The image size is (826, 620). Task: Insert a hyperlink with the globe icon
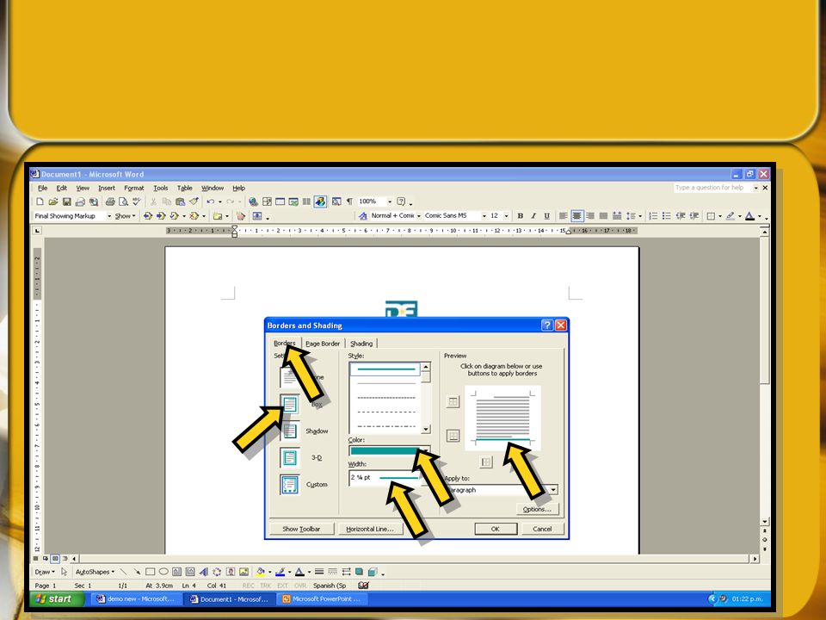pos(253,201)
